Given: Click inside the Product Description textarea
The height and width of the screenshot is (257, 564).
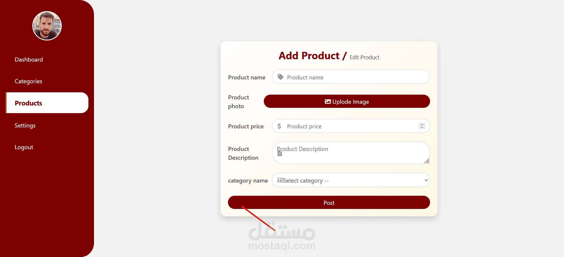Looking at the screenshot, I should [351, 153].
